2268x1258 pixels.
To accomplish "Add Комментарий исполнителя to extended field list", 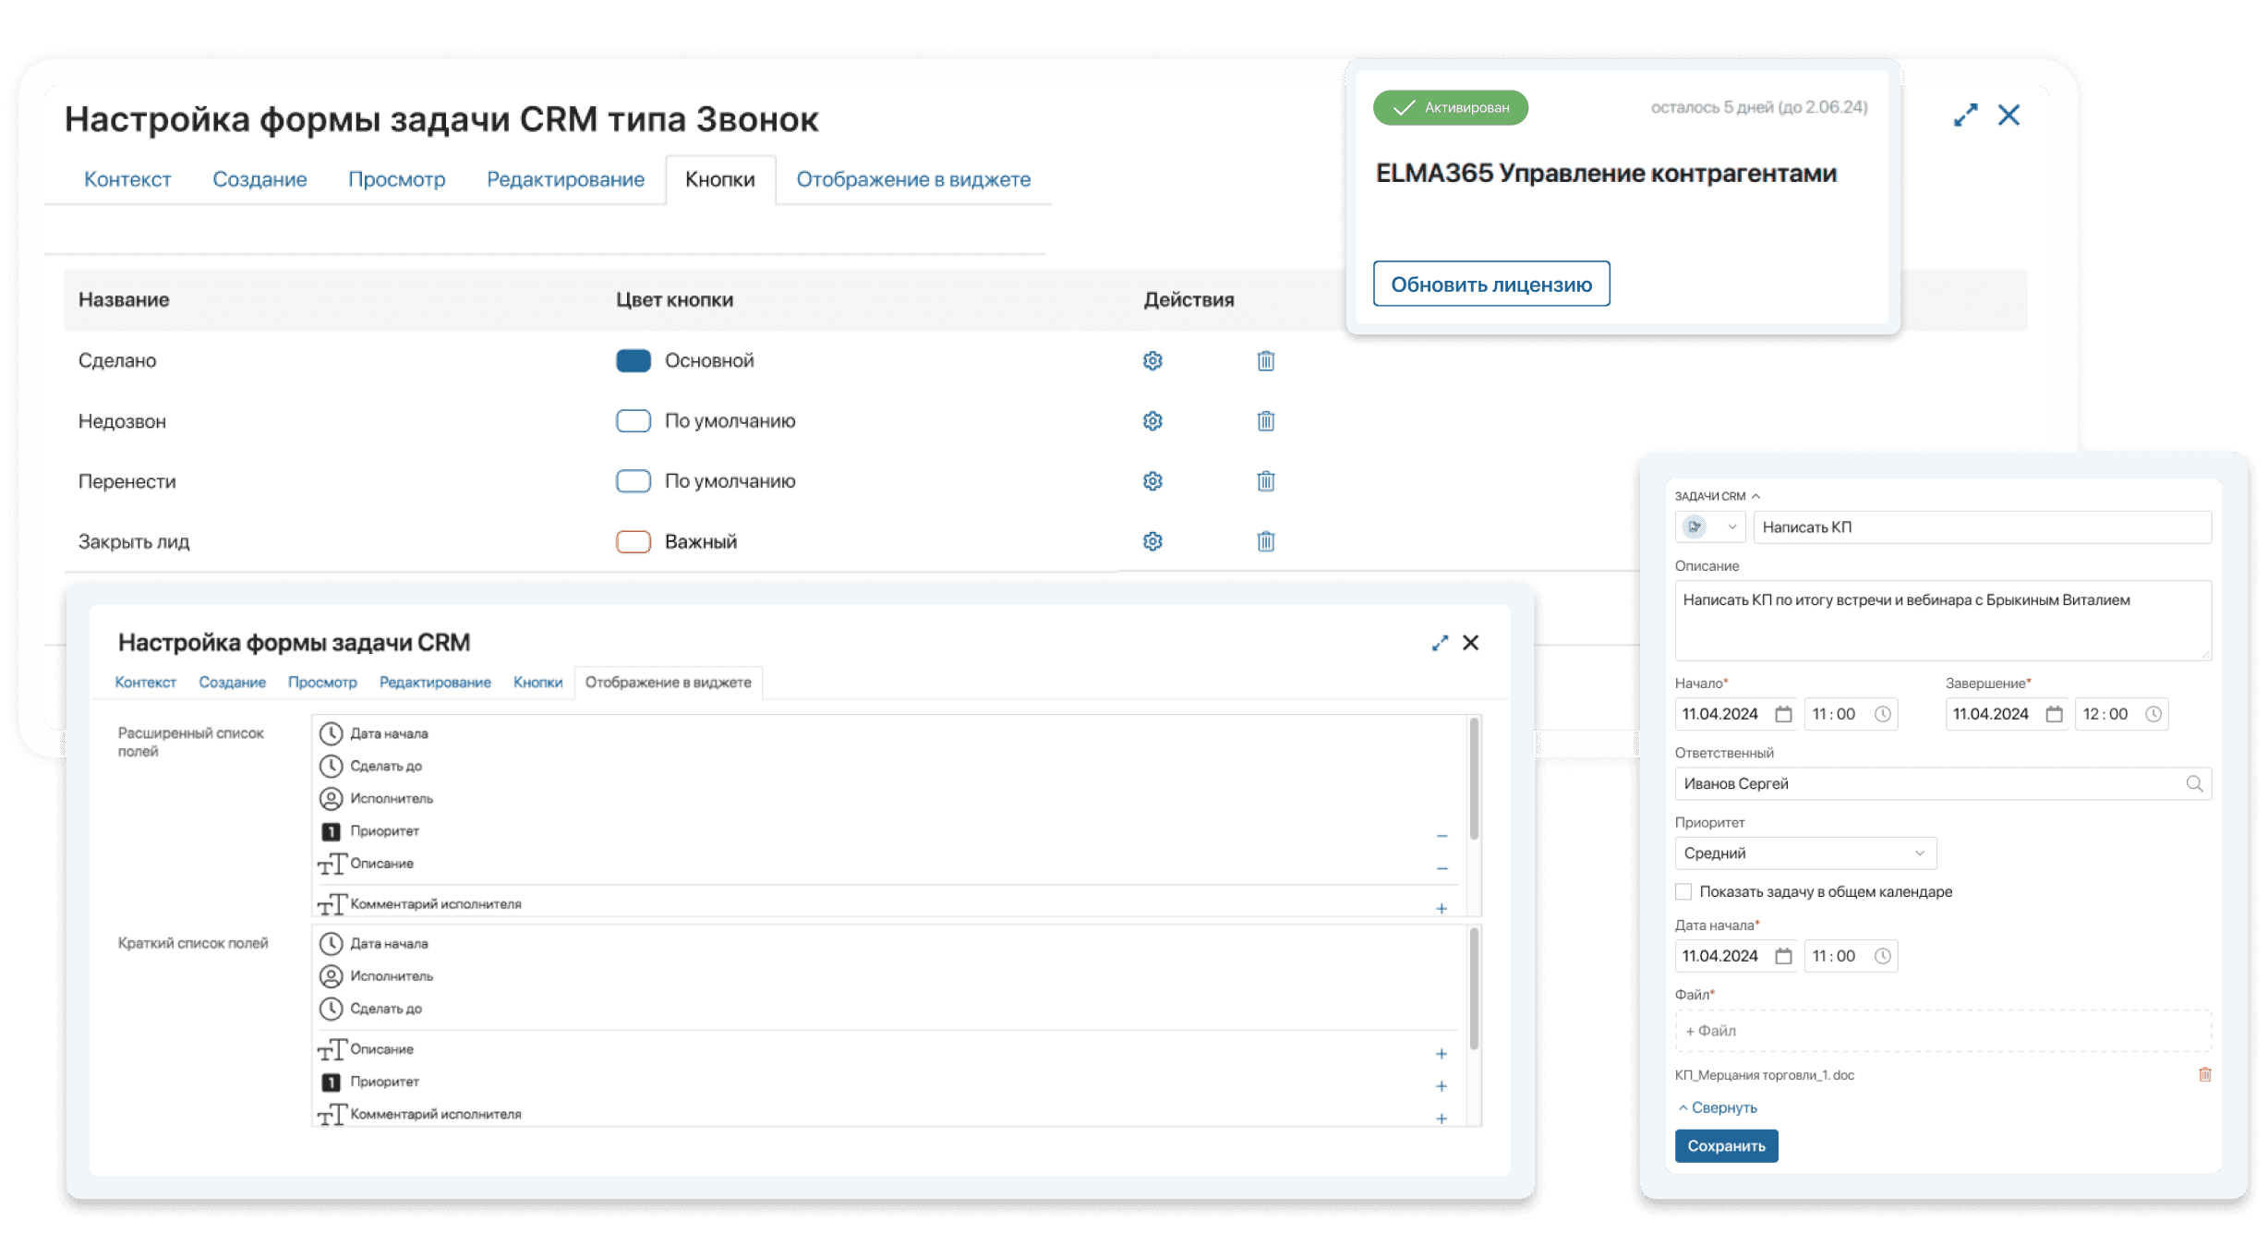I will point(1441,909).
